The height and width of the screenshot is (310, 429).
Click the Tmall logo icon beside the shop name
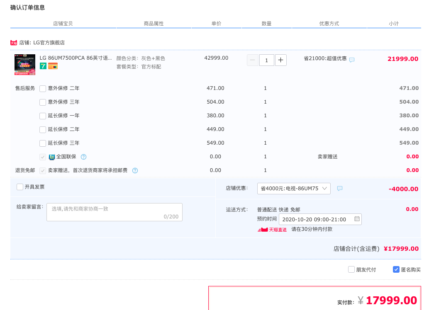tap(14, 43)
